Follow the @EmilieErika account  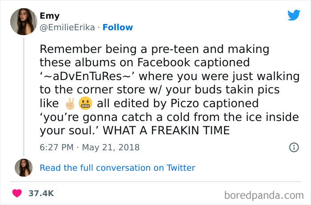pos(118,28)
